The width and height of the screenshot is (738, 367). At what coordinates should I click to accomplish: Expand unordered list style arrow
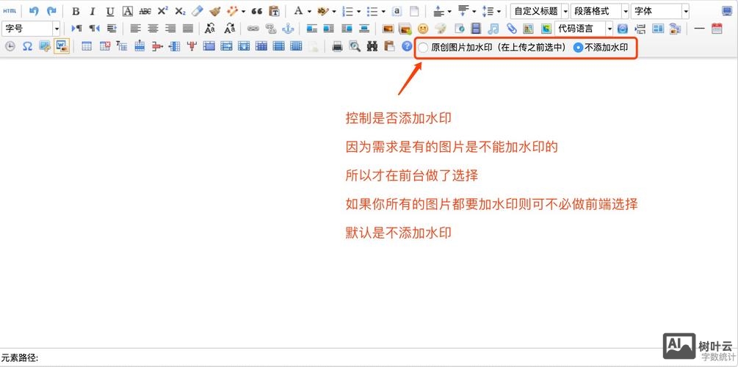click(x=383, y=11)
